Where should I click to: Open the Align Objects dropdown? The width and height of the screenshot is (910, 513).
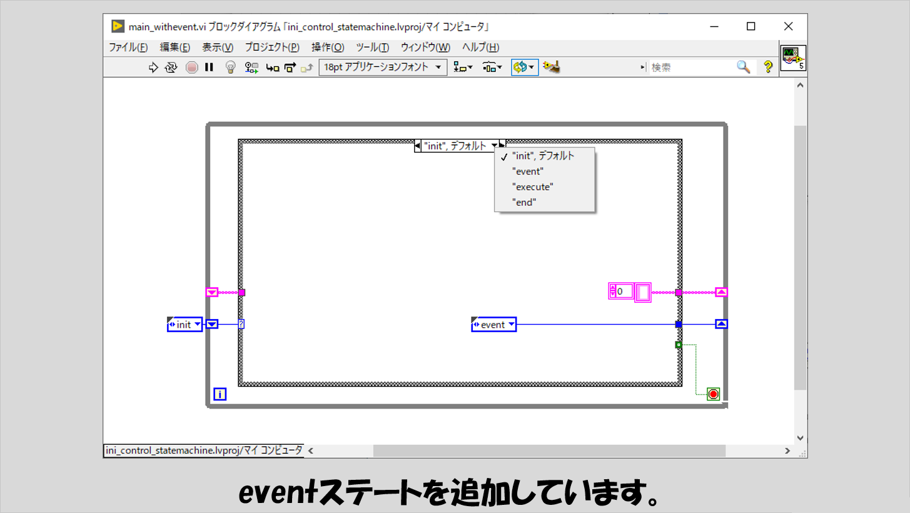pos(463,68)
